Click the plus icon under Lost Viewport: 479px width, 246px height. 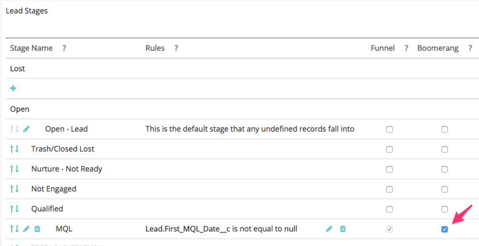tap(13, 89)
